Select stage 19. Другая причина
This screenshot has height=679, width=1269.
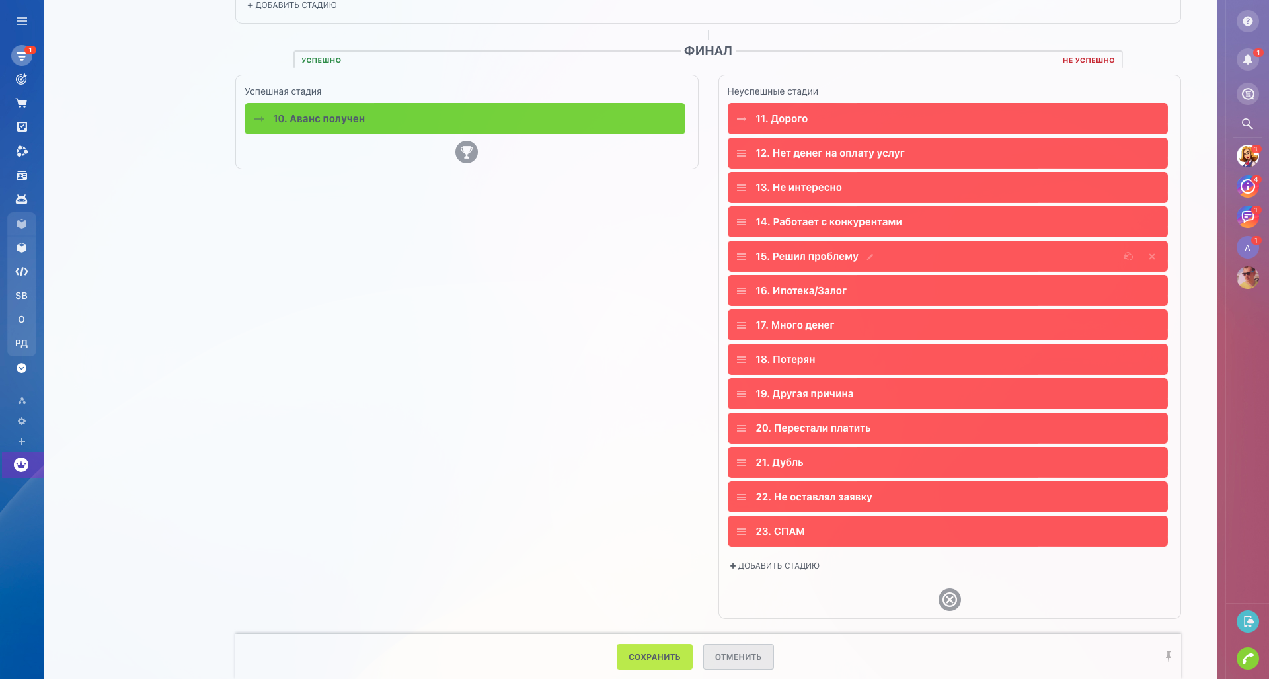pos(948,394)
